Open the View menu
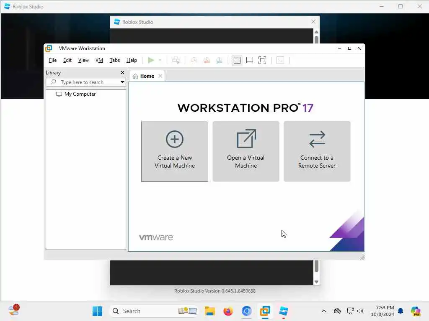 click(83, 60)
